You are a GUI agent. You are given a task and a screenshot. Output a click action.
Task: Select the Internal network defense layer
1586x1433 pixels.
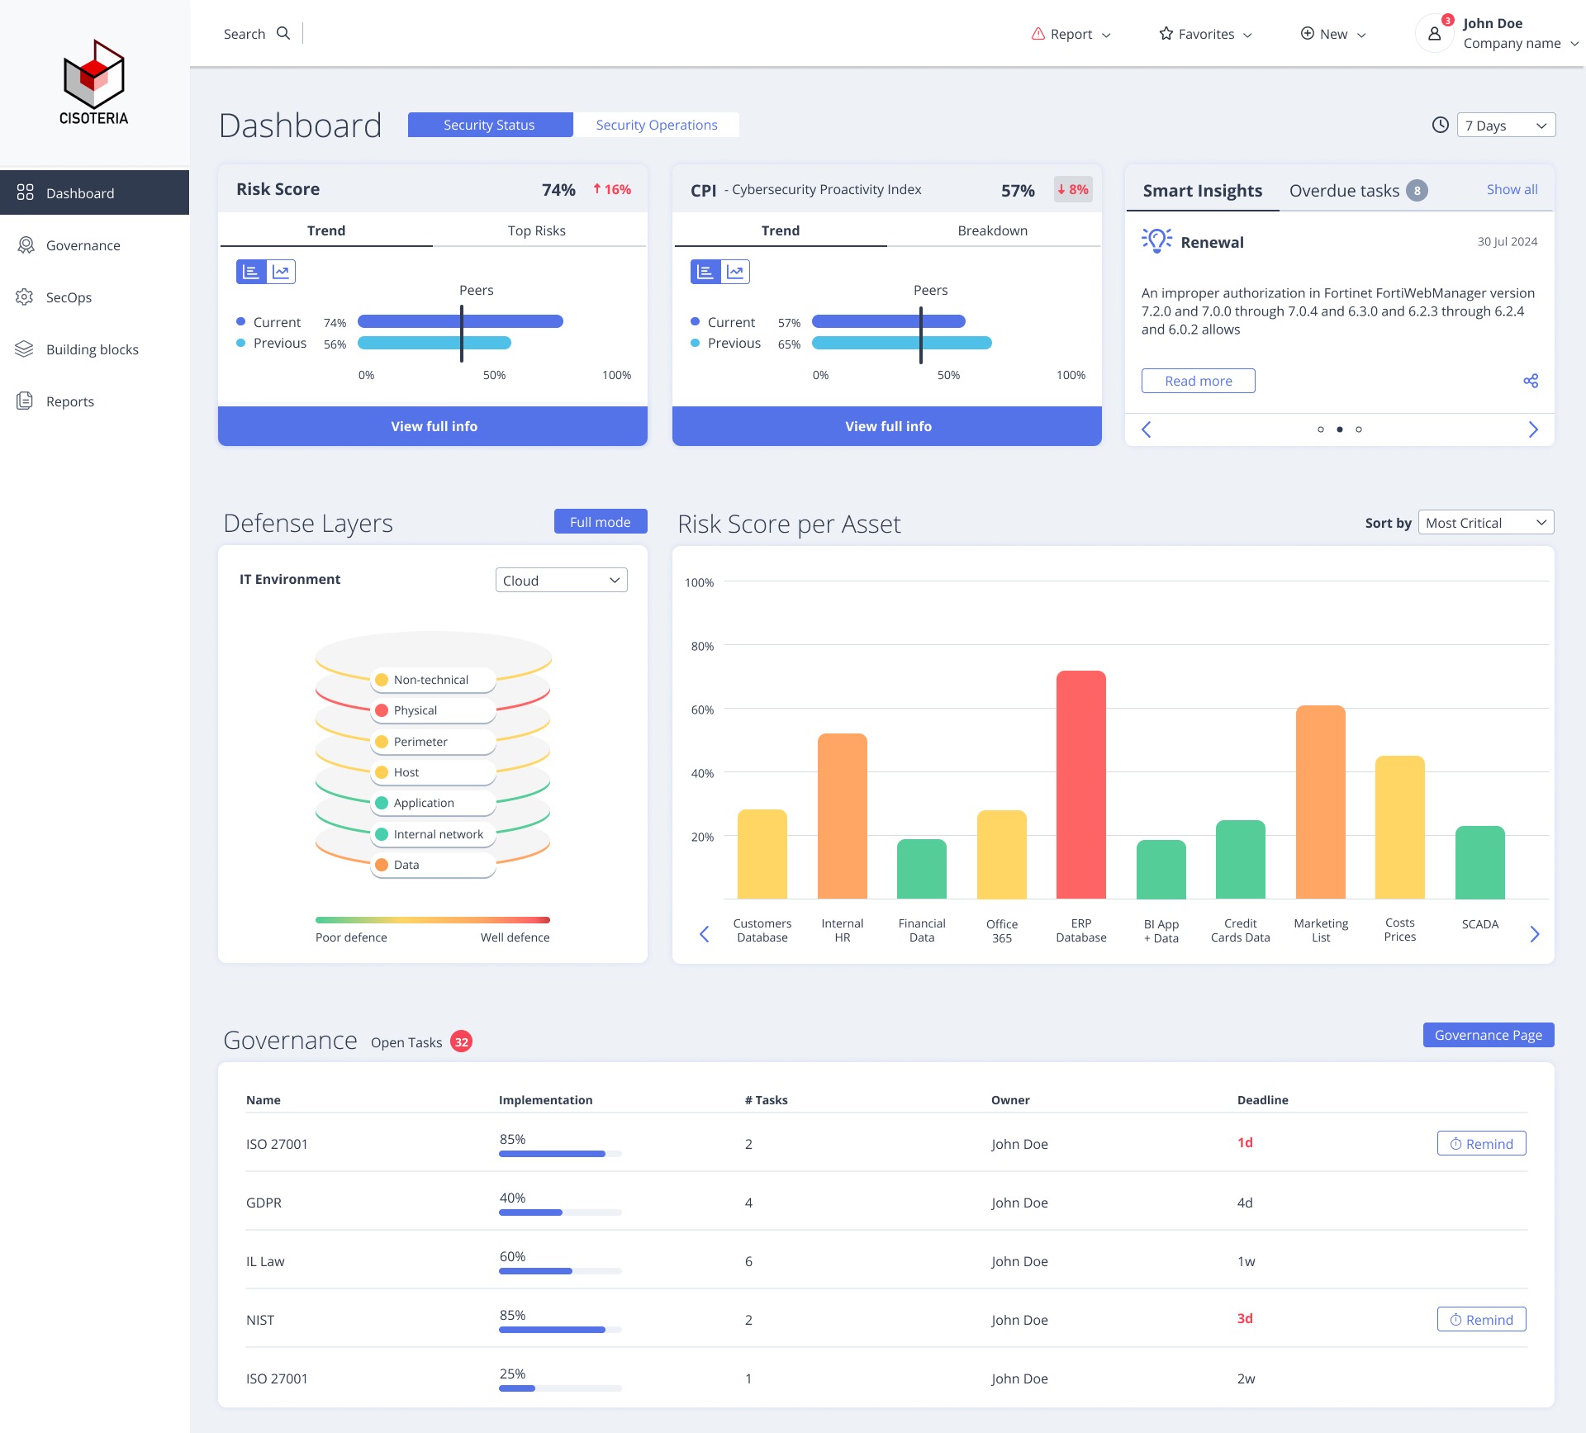click(x=433, y=834)
